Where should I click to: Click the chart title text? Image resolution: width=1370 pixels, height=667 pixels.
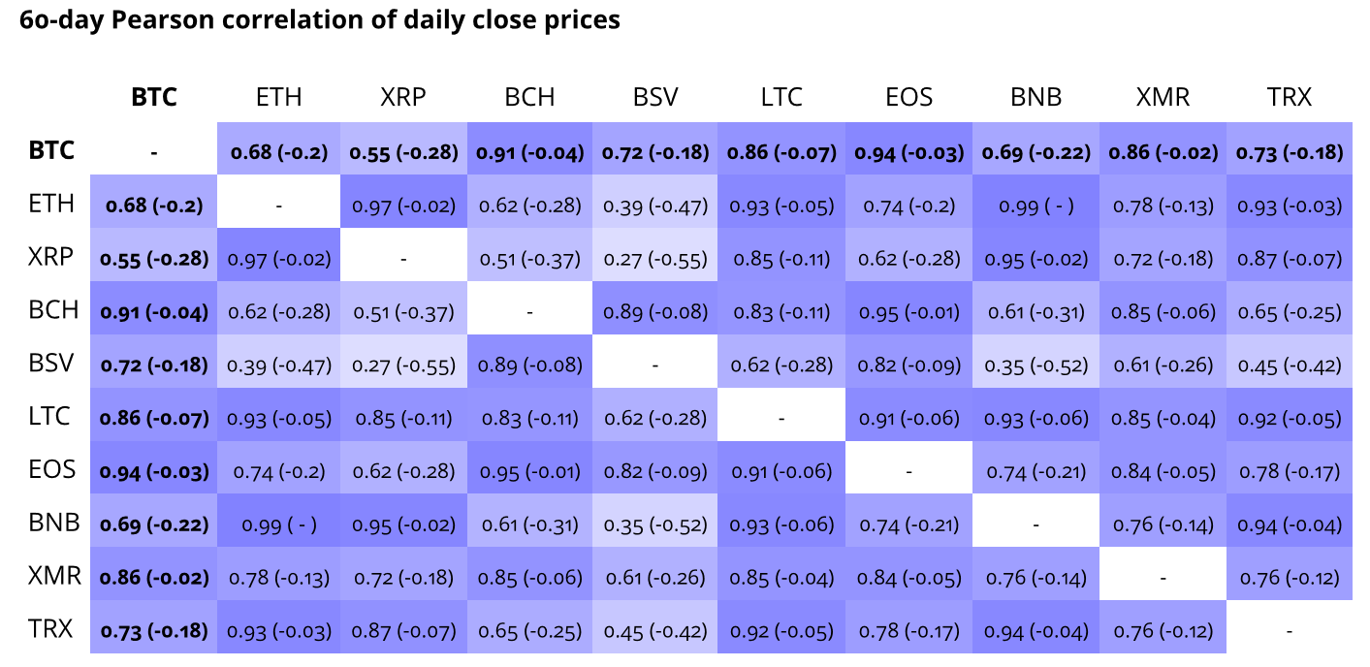pos(320,20)
